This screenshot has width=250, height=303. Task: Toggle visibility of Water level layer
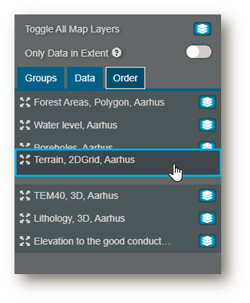coord(207,125)
